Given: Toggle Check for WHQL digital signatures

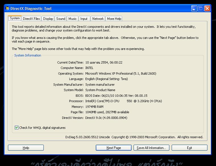Looking at the screenshot, I should click(16, 127).
